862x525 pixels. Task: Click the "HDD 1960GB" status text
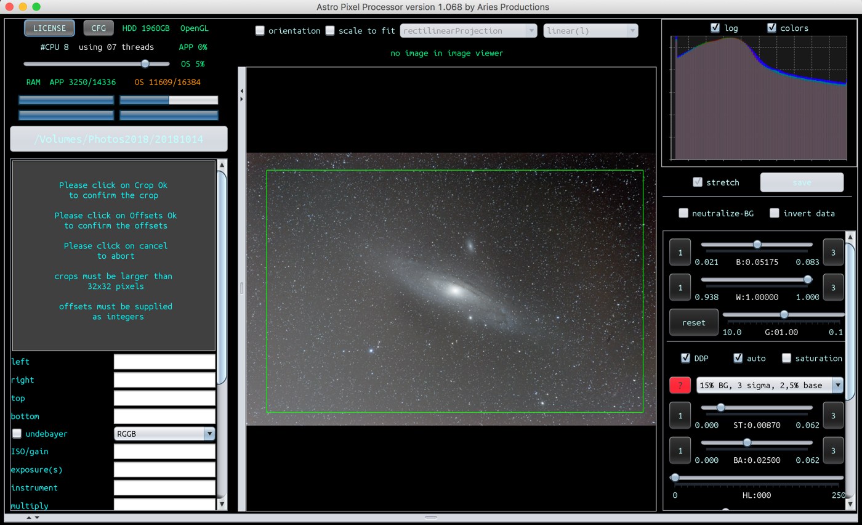point(146,28)
